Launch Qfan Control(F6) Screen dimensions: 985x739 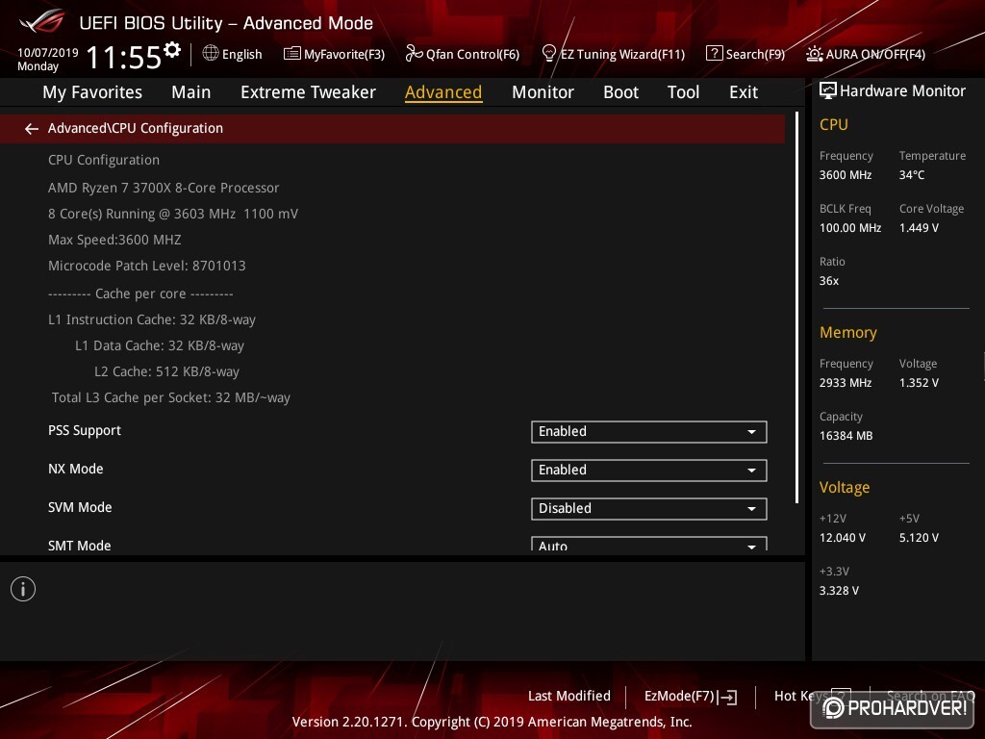(463, 54)
